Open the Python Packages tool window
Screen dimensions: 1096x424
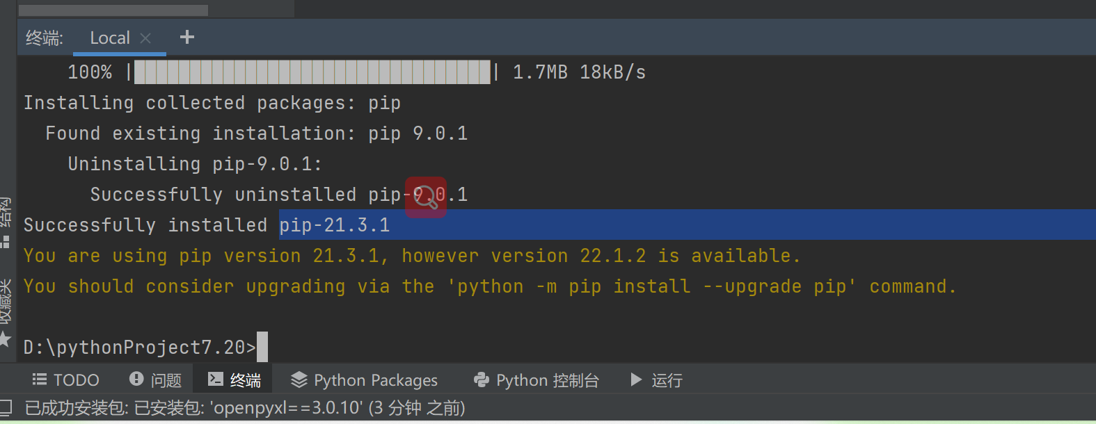(x=365, y=380)
